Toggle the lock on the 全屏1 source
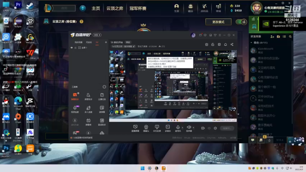Screen dimensions: 306x172 coord(75,47)
